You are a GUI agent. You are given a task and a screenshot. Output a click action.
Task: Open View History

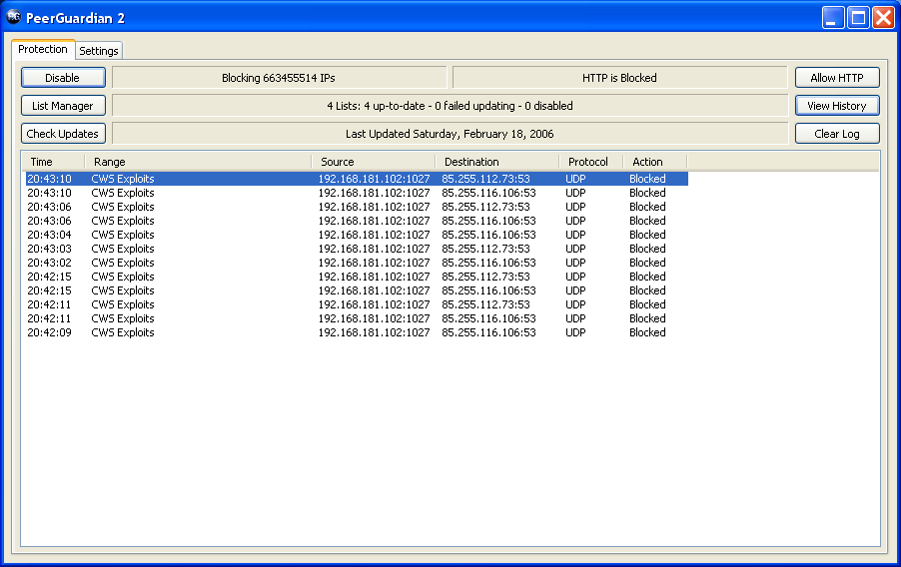837,106
